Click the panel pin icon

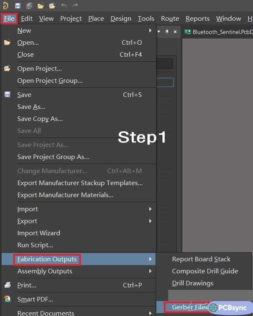167,32
